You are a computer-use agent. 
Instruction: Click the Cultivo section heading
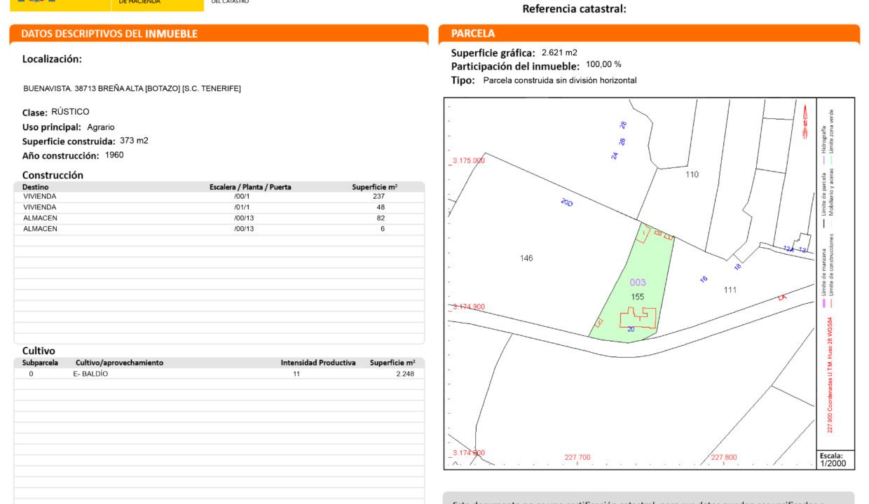click(x=39, y=351)
